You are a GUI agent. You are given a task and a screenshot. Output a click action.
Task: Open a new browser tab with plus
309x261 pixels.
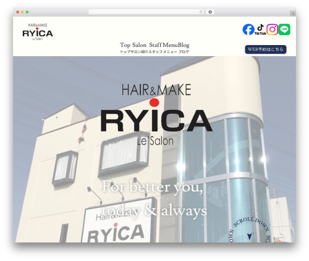click(x=293, y=14)
